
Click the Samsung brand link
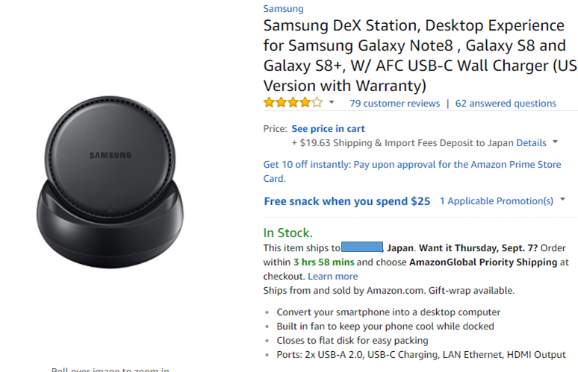[x=283, y=9]
